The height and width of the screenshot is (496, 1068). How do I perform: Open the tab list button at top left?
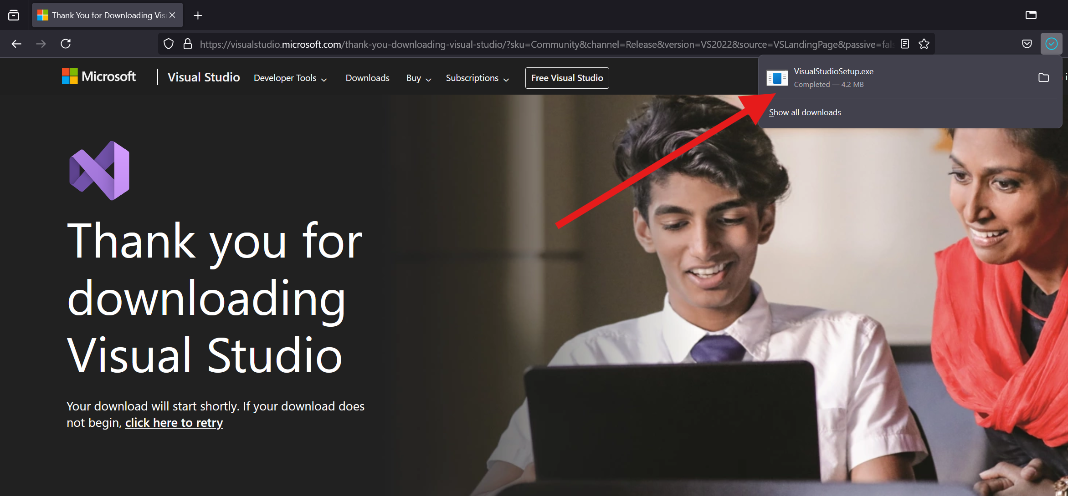14,15
